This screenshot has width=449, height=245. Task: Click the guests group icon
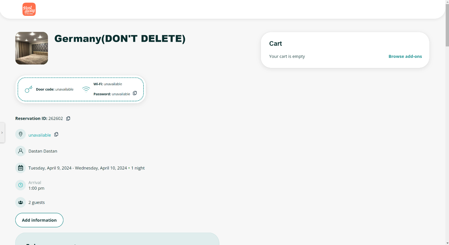[20, 202]
